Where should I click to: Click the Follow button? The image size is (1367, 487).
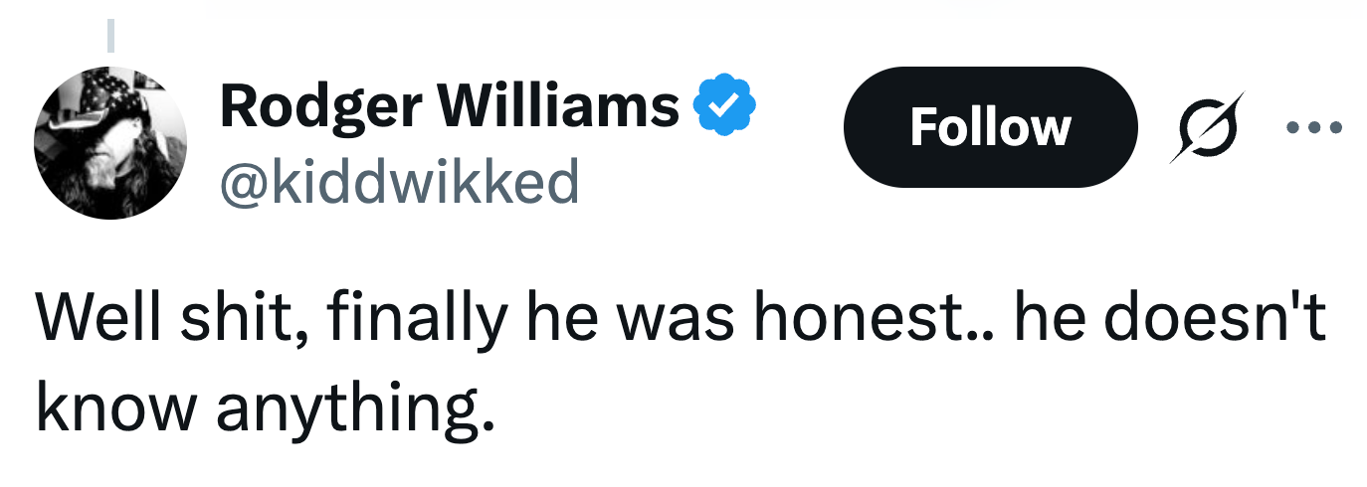tap(989, 127)
